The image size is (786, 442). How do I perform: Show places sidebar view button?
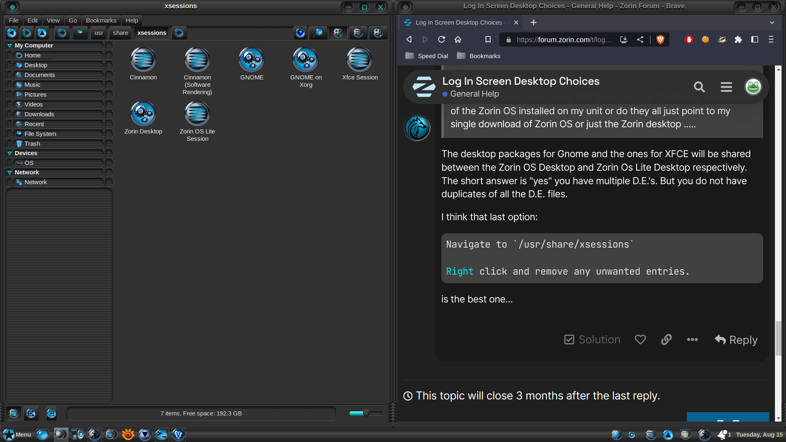point(14,413)
